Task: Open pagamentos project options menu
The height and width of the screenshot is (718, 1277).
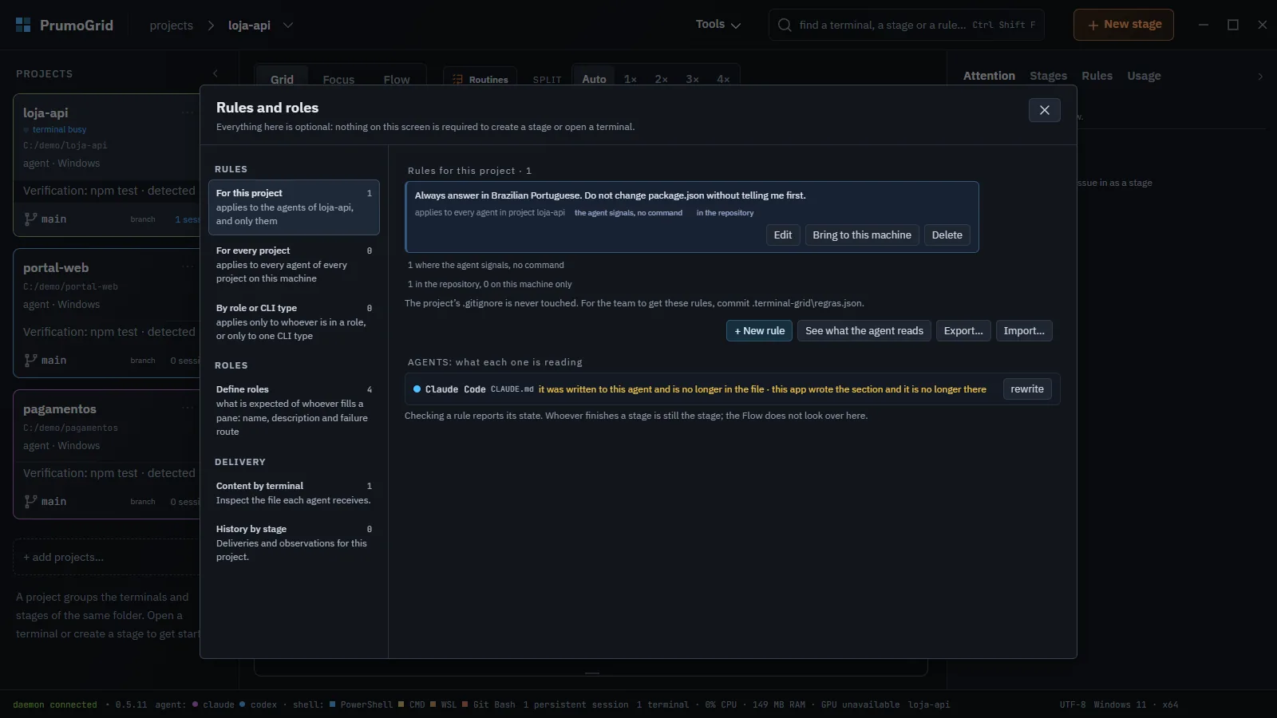Action: click(x=188, y=408)
